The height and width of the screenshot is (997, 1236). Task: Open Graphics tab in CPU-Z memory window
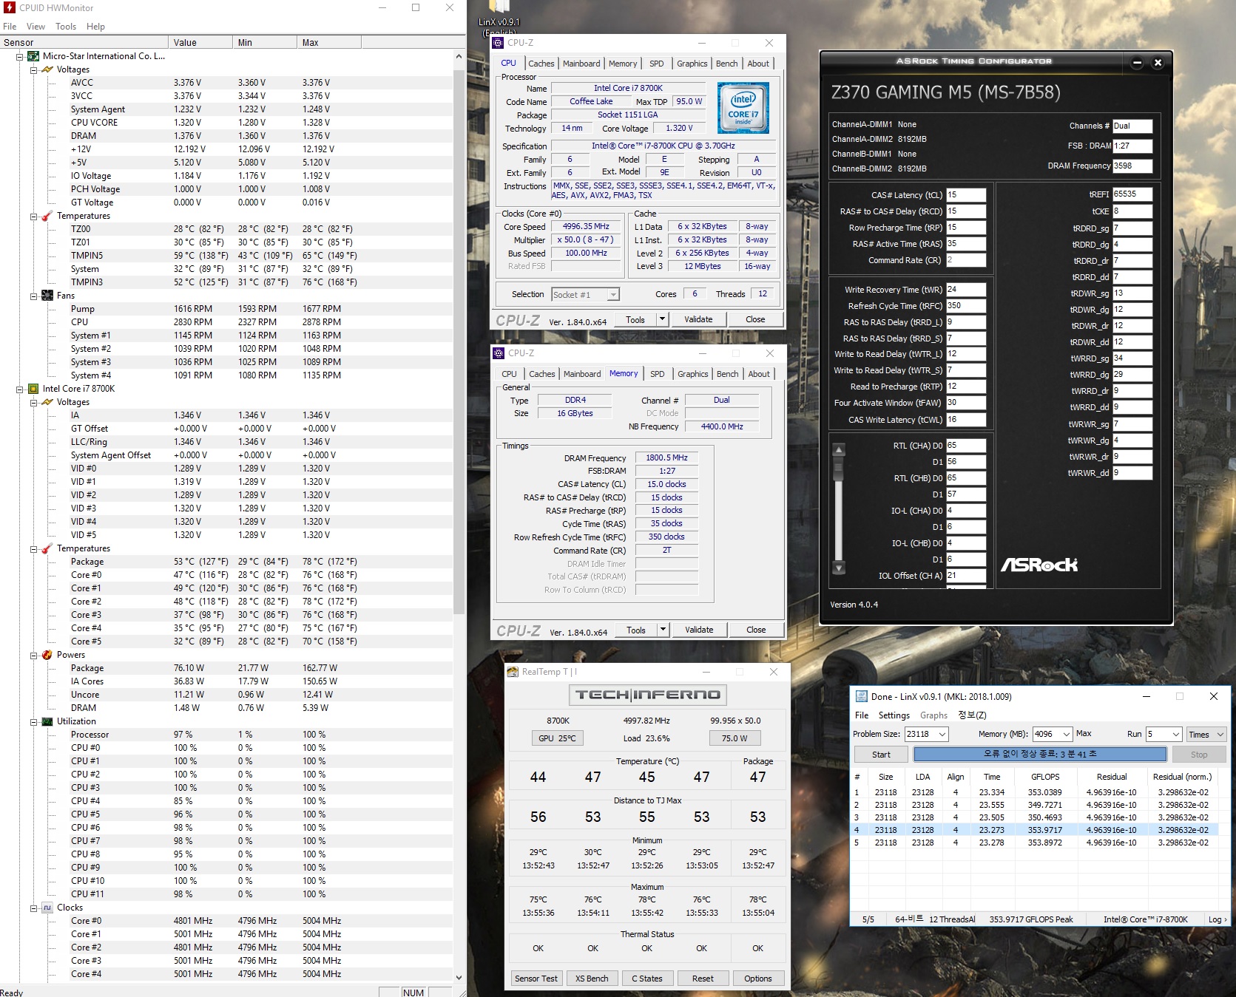(693, 374)
